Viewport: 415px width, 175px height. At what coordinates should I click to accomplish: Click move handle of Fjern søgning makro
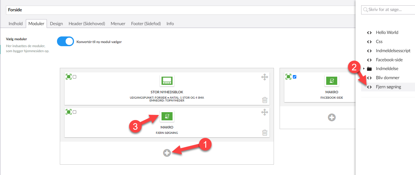(x=264, y=112)
